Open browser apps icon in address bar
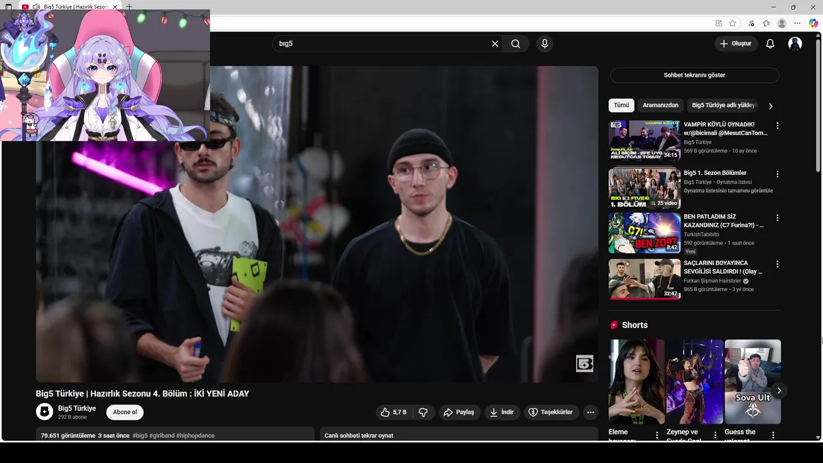This screenshot has width=823, height=463. coord(719,23)
